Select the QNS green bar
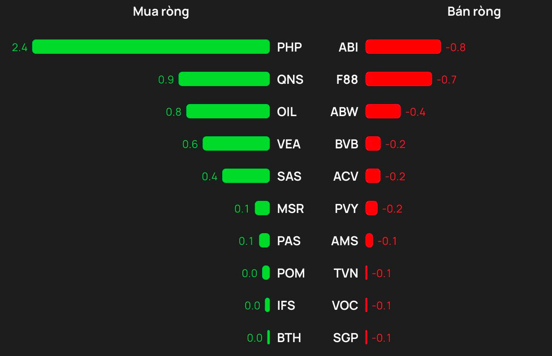The image size is (552, 356). coord(224,79)
